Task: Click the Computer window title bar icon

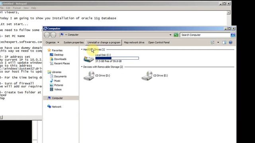Action: [45, 28]
